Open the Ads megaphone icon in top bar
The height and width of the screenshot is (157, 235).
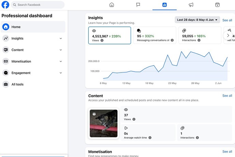tap(191, 5)
